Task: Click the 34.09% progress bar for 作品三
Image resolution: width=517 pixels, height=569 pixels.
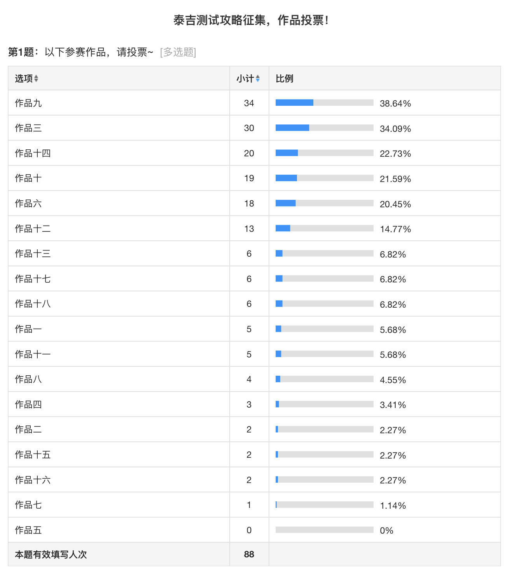Action: click(x=325, y=128)
